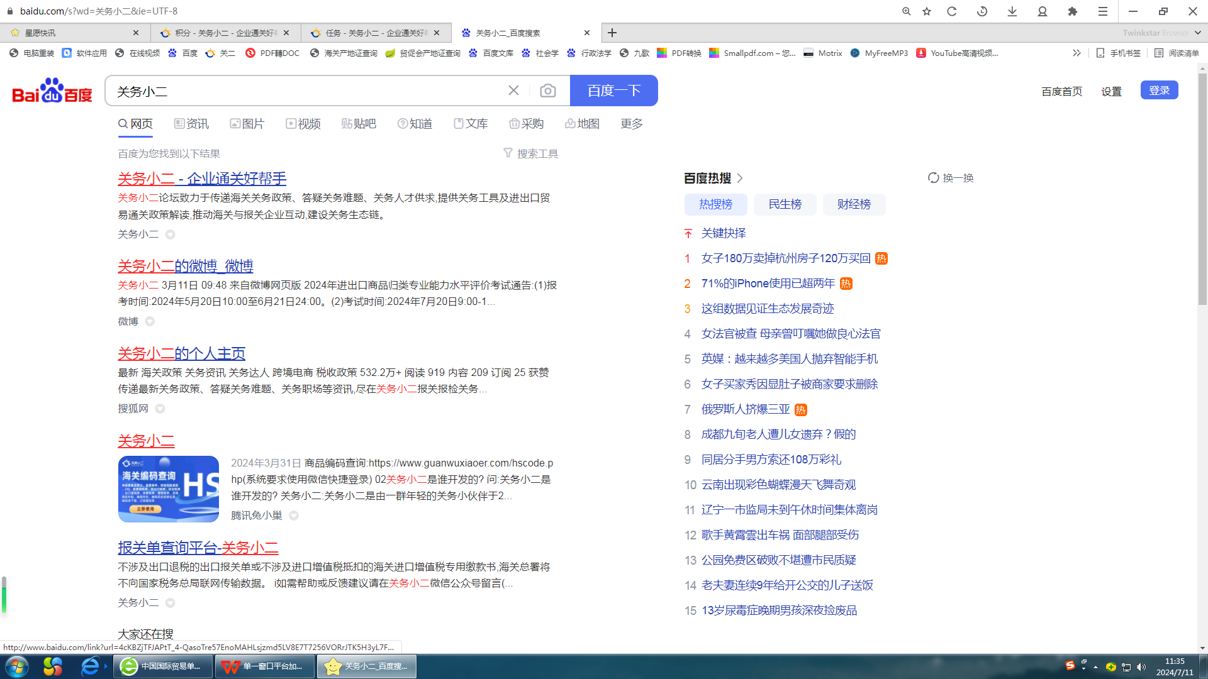This screenshot has height=679, width=1208.
Task: Click into the search input field 关务小二
Action: click(308, 91)
